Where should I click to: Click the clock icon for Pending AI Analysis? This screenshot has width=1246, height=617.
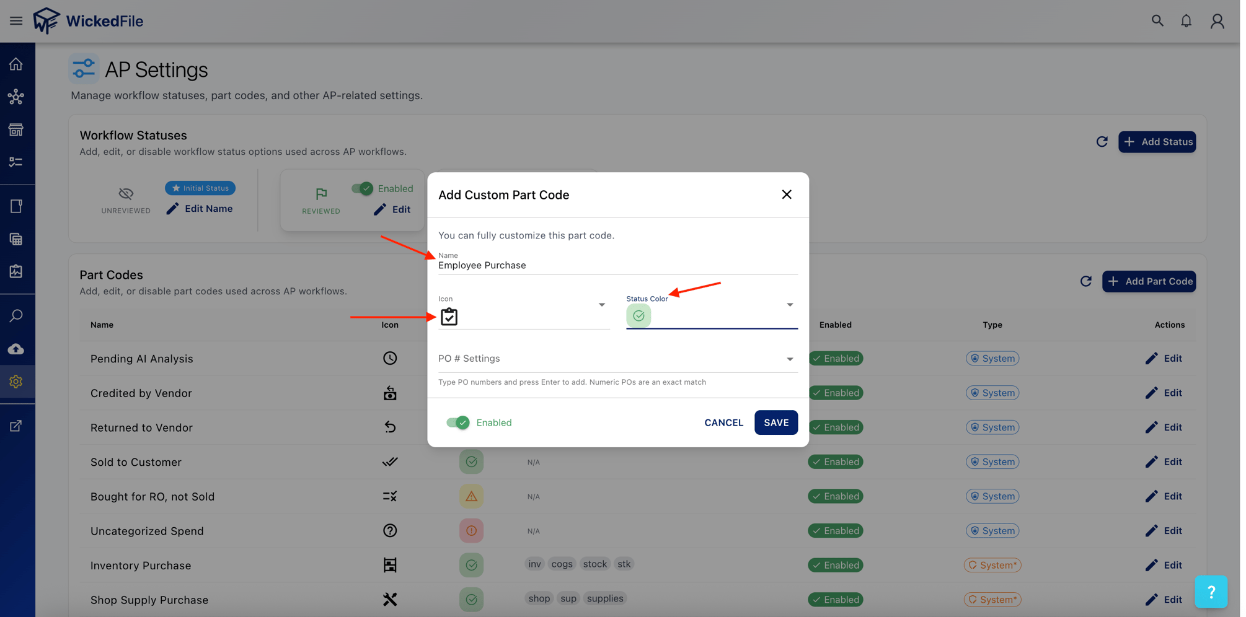(x=390, y=358)
